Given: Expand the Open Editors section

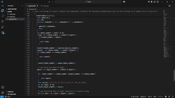Looking at the screenshot, I should pyautogui.click(x=12, y=9).
